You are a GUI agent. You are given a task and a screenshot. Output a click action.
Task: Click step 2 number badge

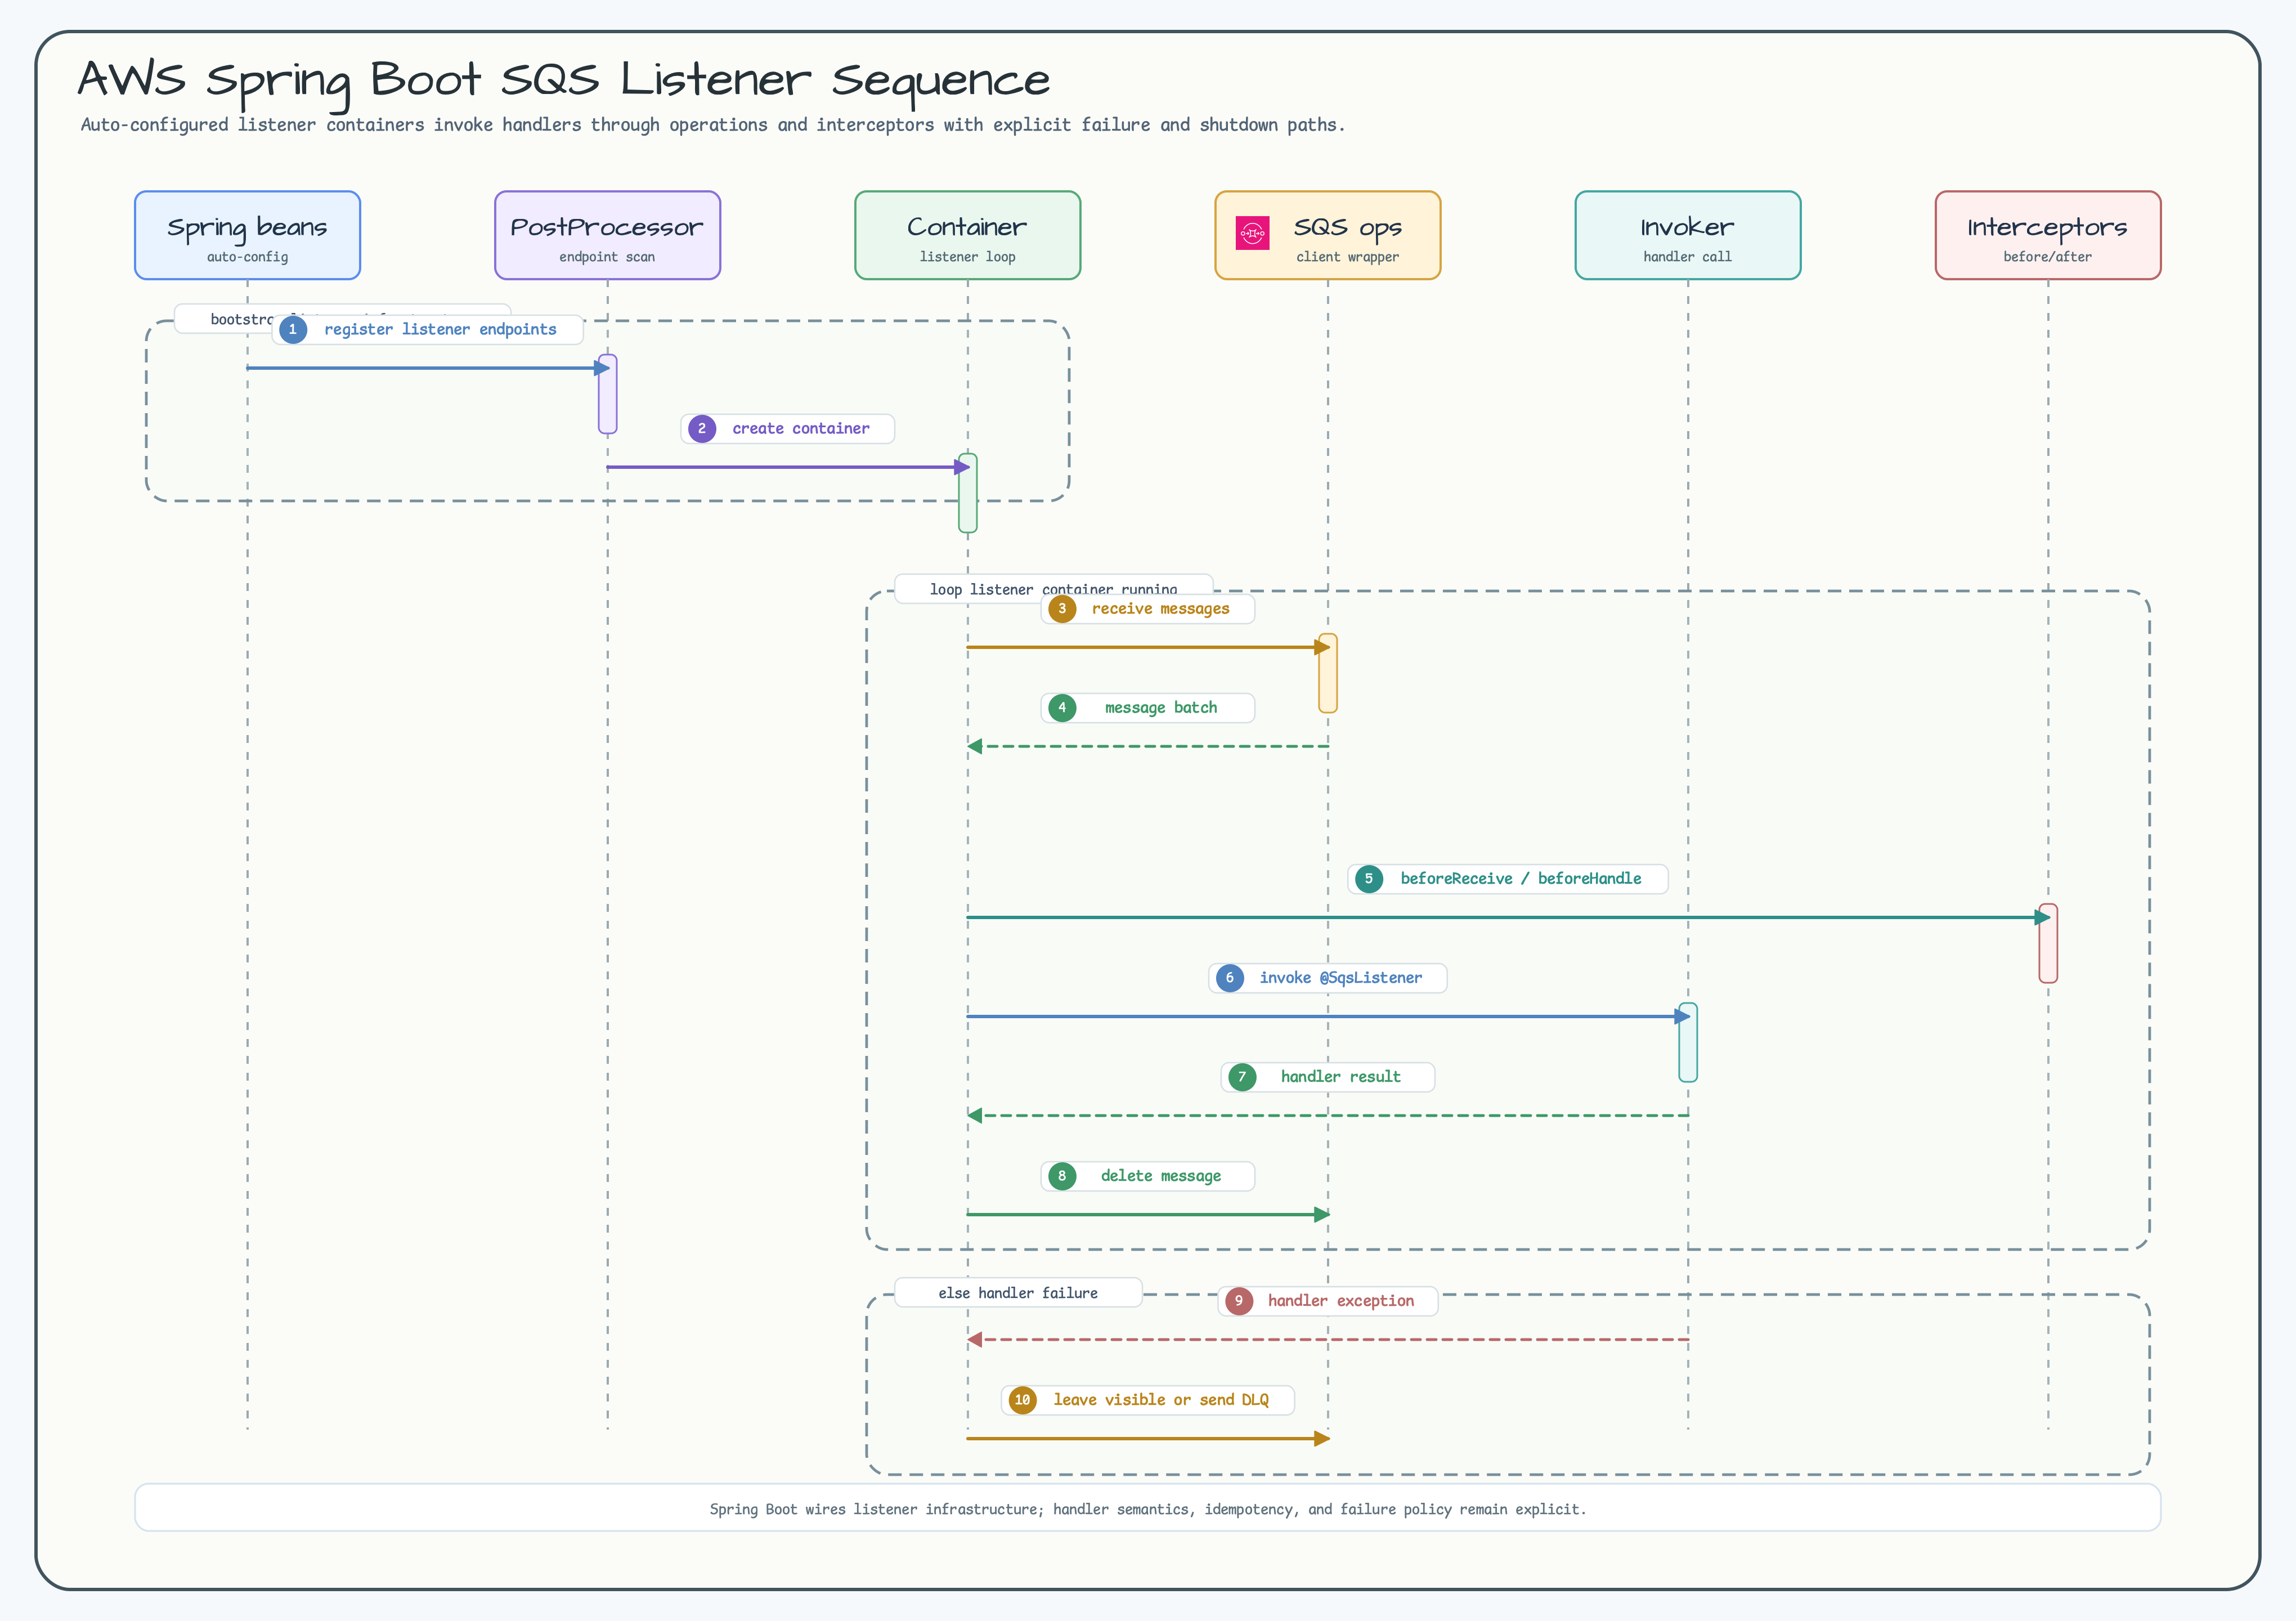(702, 428)
